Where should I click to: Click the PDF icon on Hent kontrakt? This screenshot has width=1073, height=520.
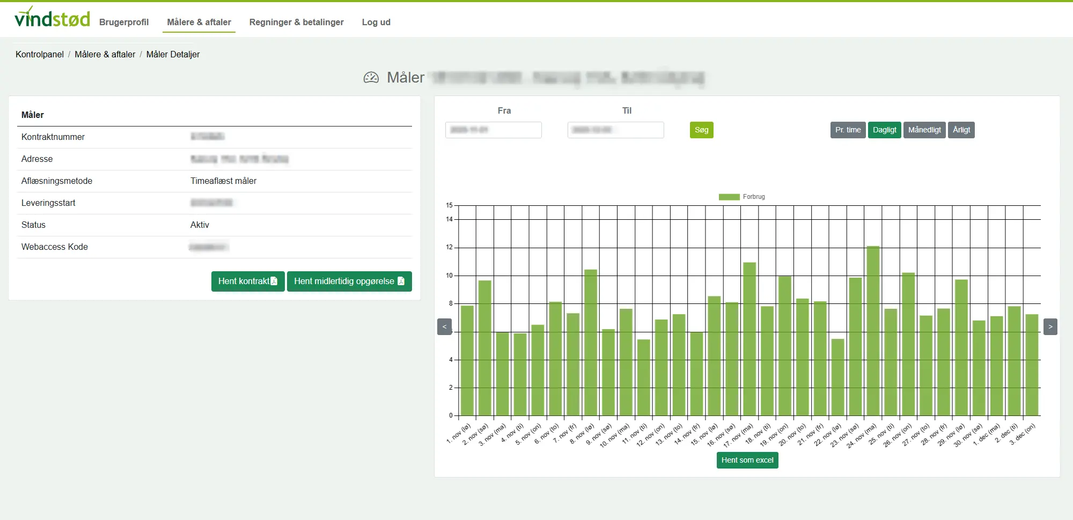[x=274, y=281]
